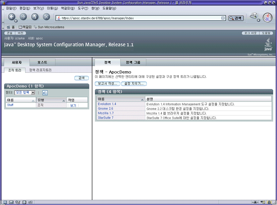The height and width of the screenshot is (205, 277).
Task: Open the 편집(E) menu
Action: 25,8
